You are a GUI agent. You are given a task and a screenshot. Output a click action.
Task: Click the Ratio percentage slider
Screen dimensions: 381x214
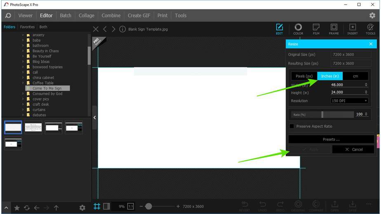(x=322, y=114)
